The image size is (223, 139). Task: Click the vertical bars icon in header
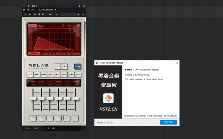coord(24,10)
